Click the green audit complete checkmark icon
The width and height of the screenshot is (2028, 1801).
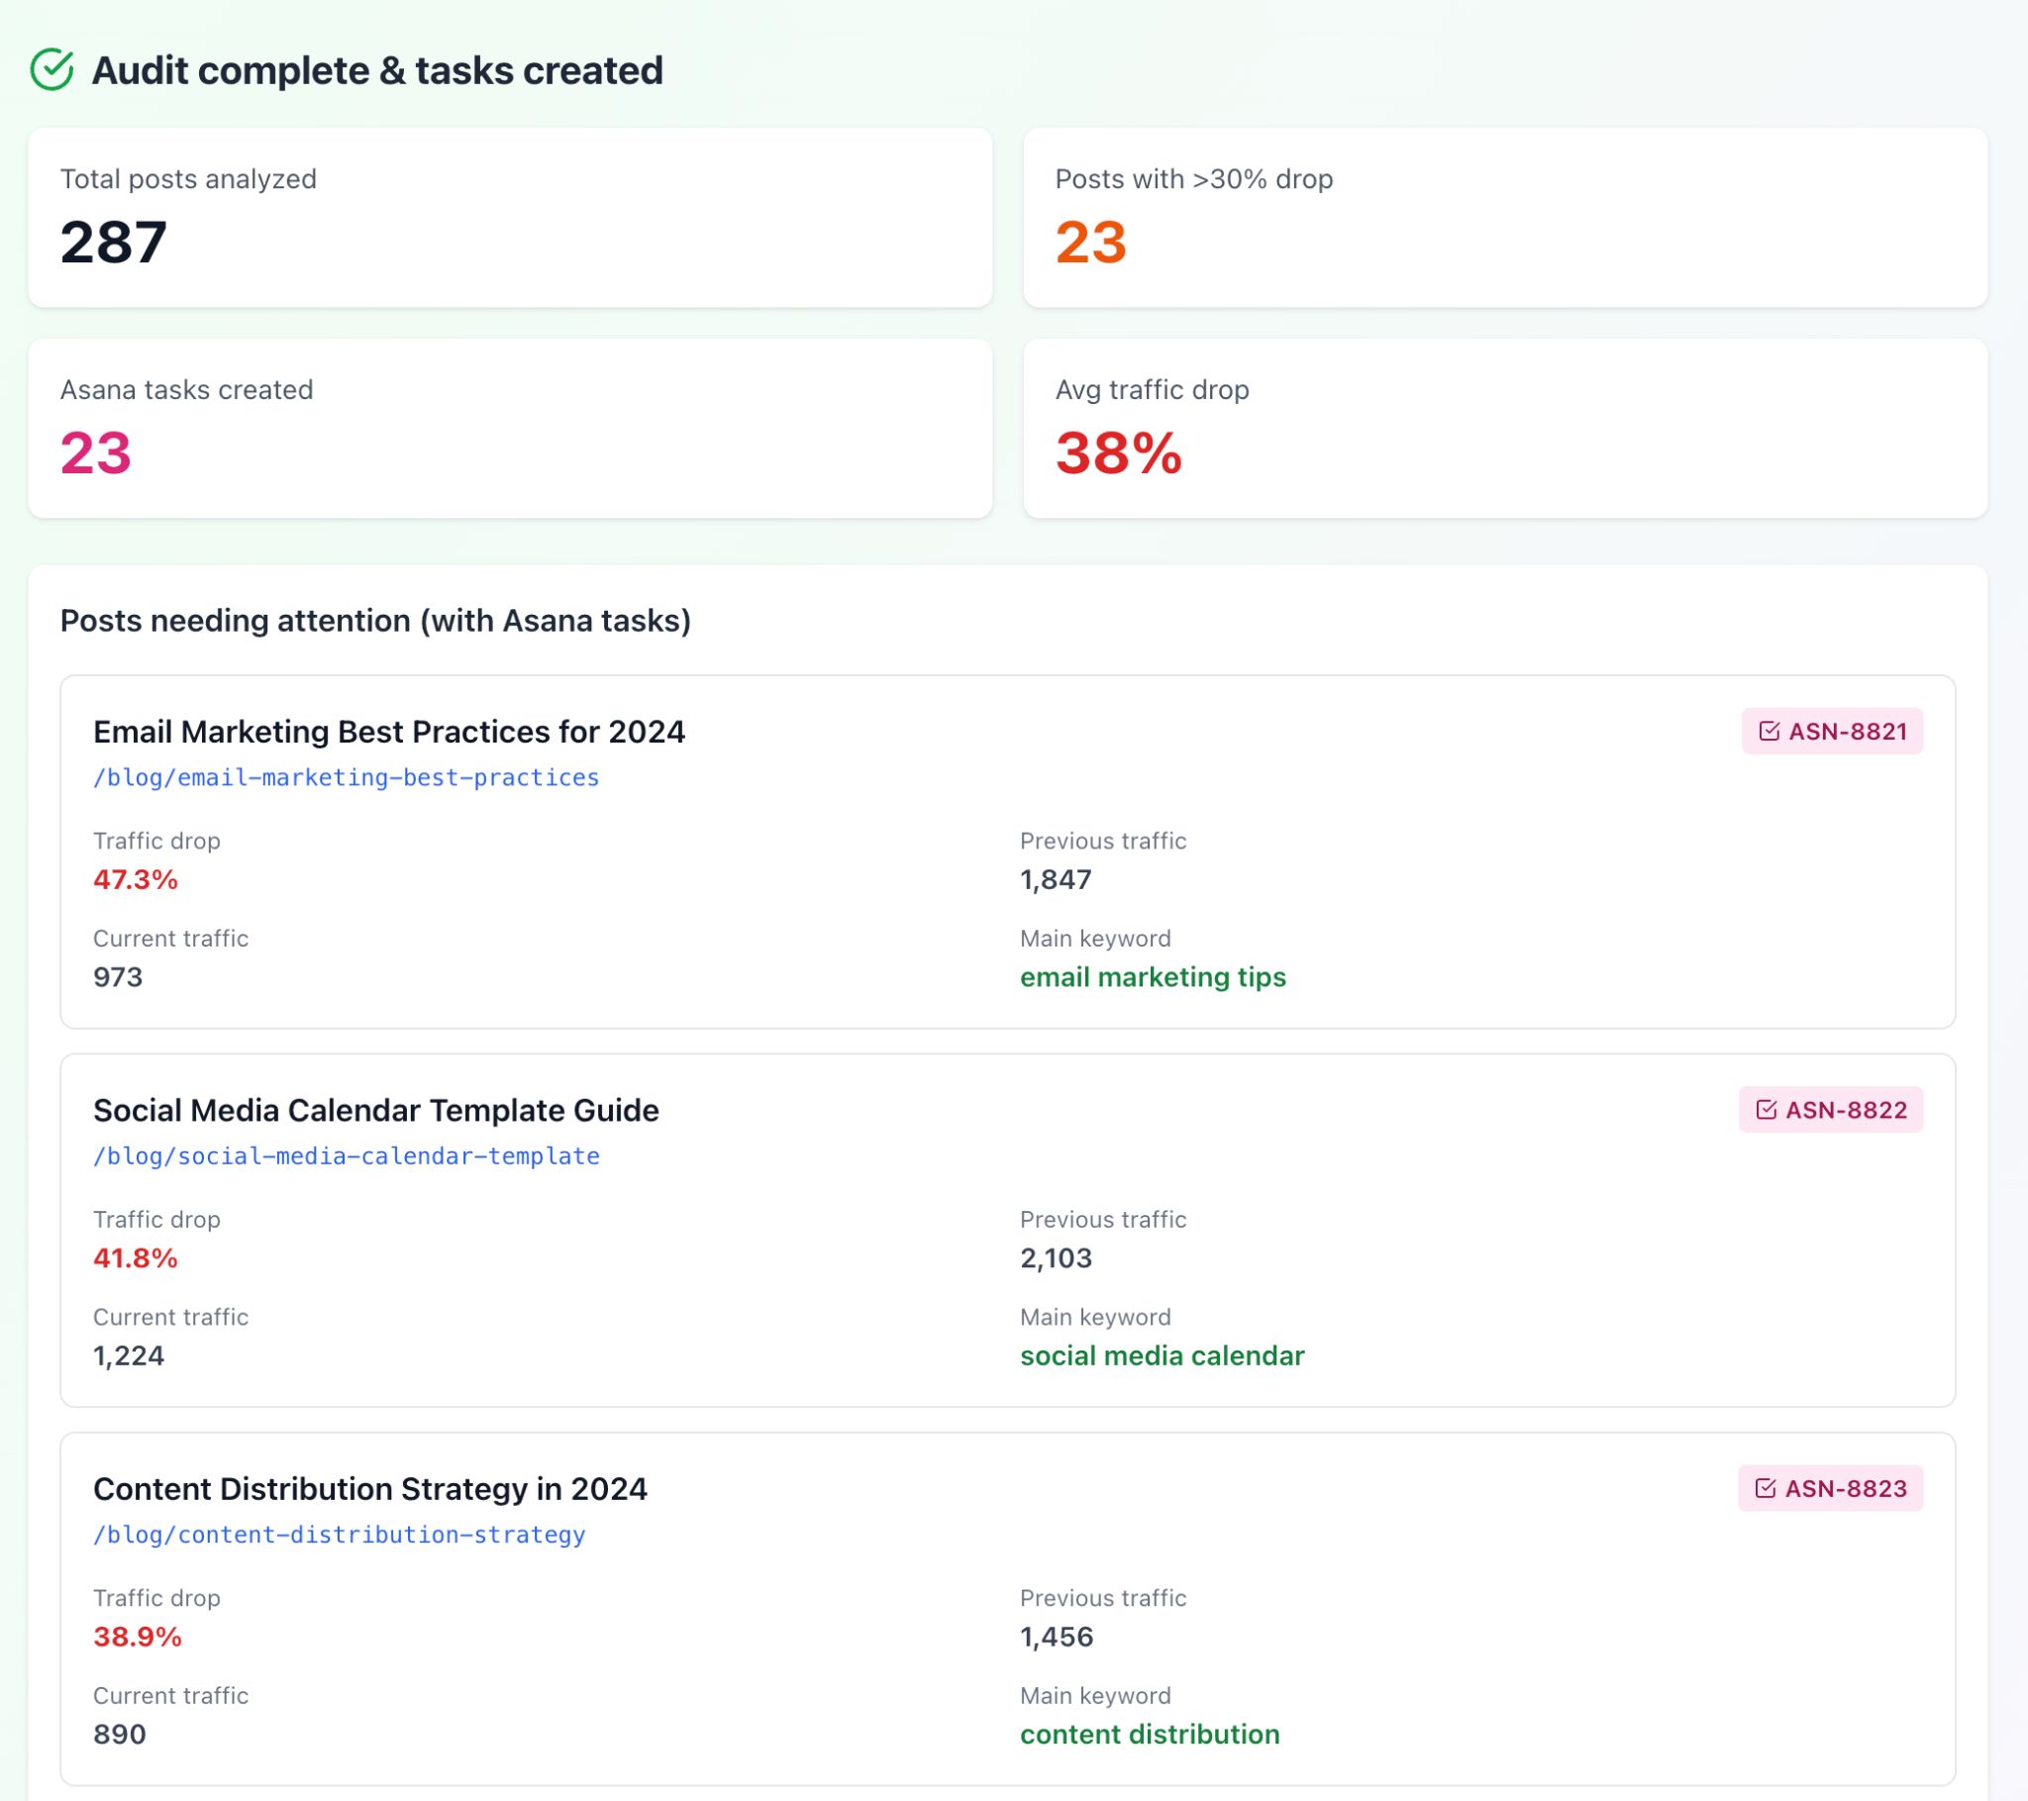coord(53,70)
